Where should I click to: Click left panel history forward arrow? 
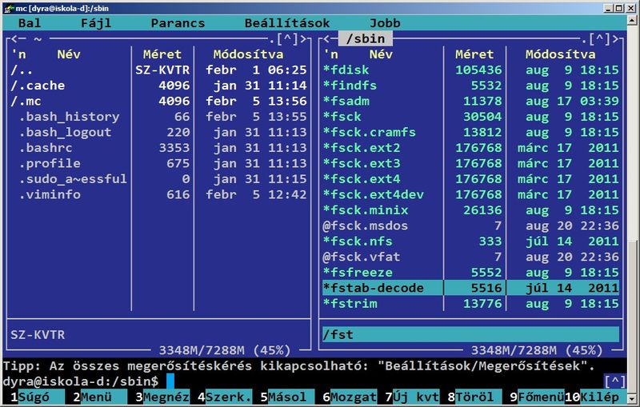(304, 38)
